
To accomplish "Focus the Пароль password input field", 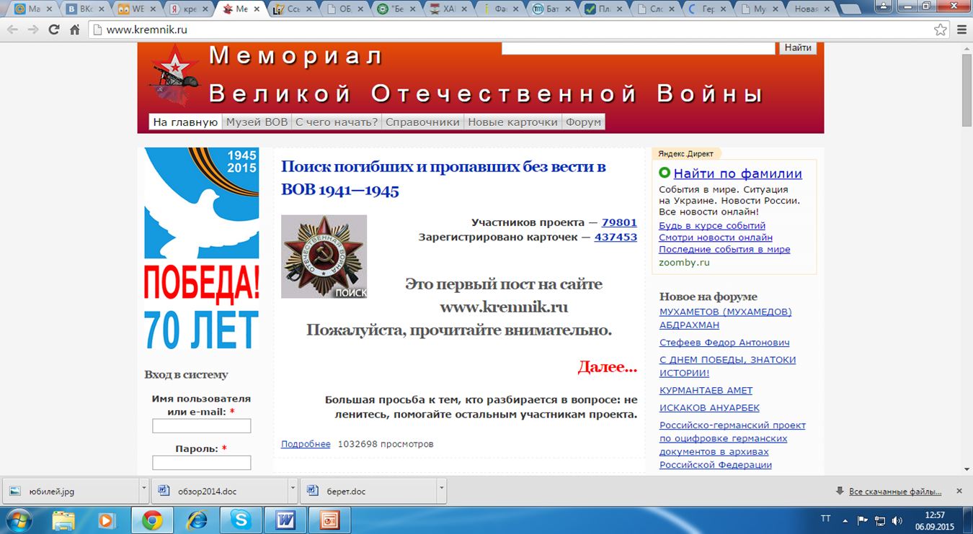I will pyautogui.click(x=201, y=463).
